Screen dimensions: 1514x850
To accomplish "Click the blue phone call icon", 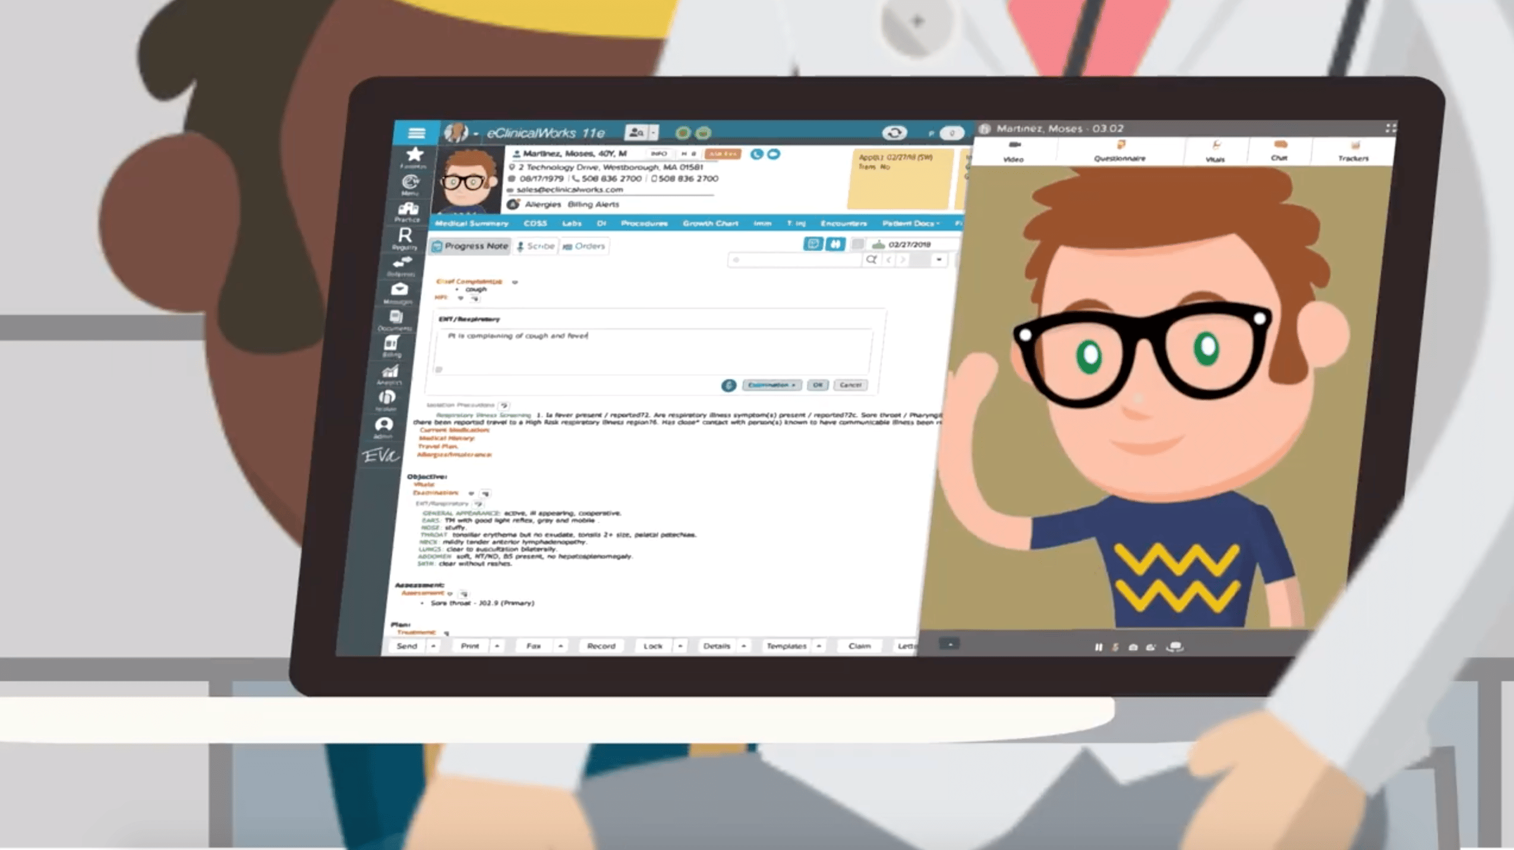I will pos(756,155).
